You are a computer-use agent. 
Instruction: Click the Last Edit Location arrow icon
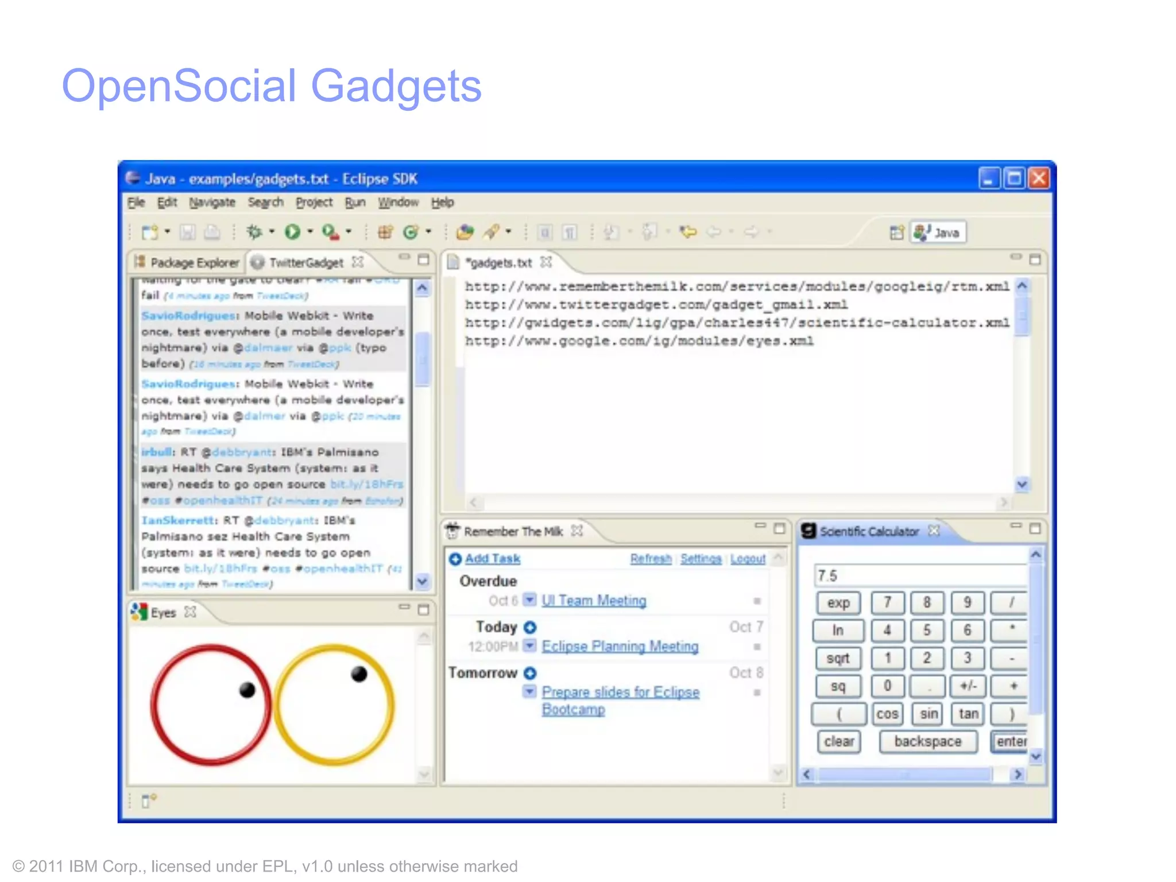(x=687, y=232)
